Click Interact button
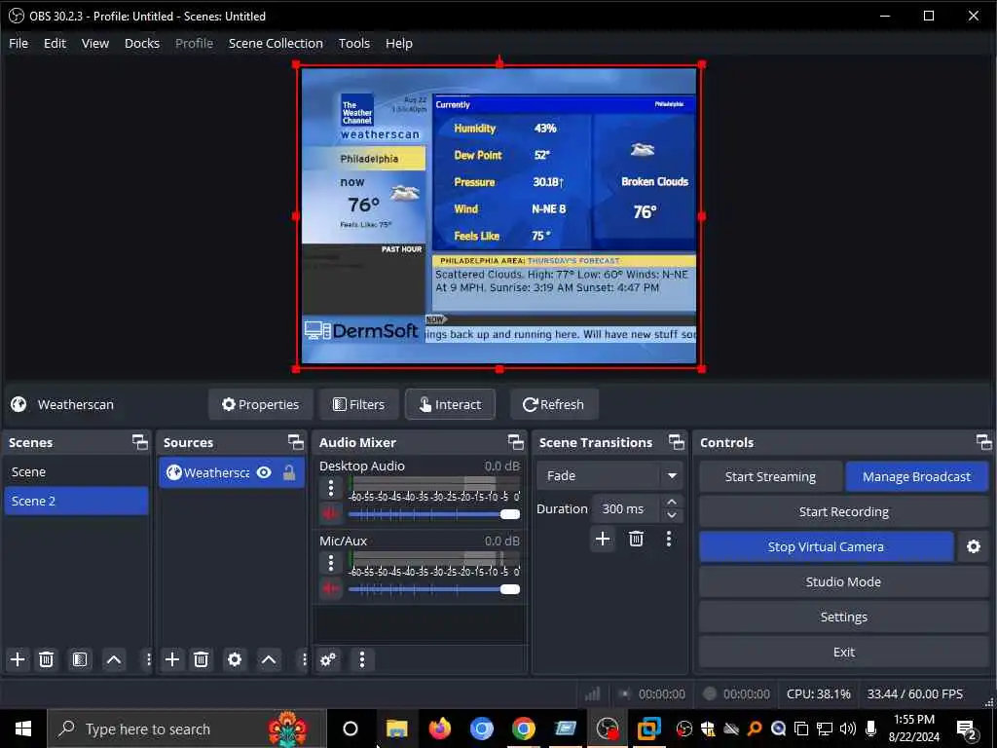The width and height of the screenshot is (997, 748). (x=450, y=404)
